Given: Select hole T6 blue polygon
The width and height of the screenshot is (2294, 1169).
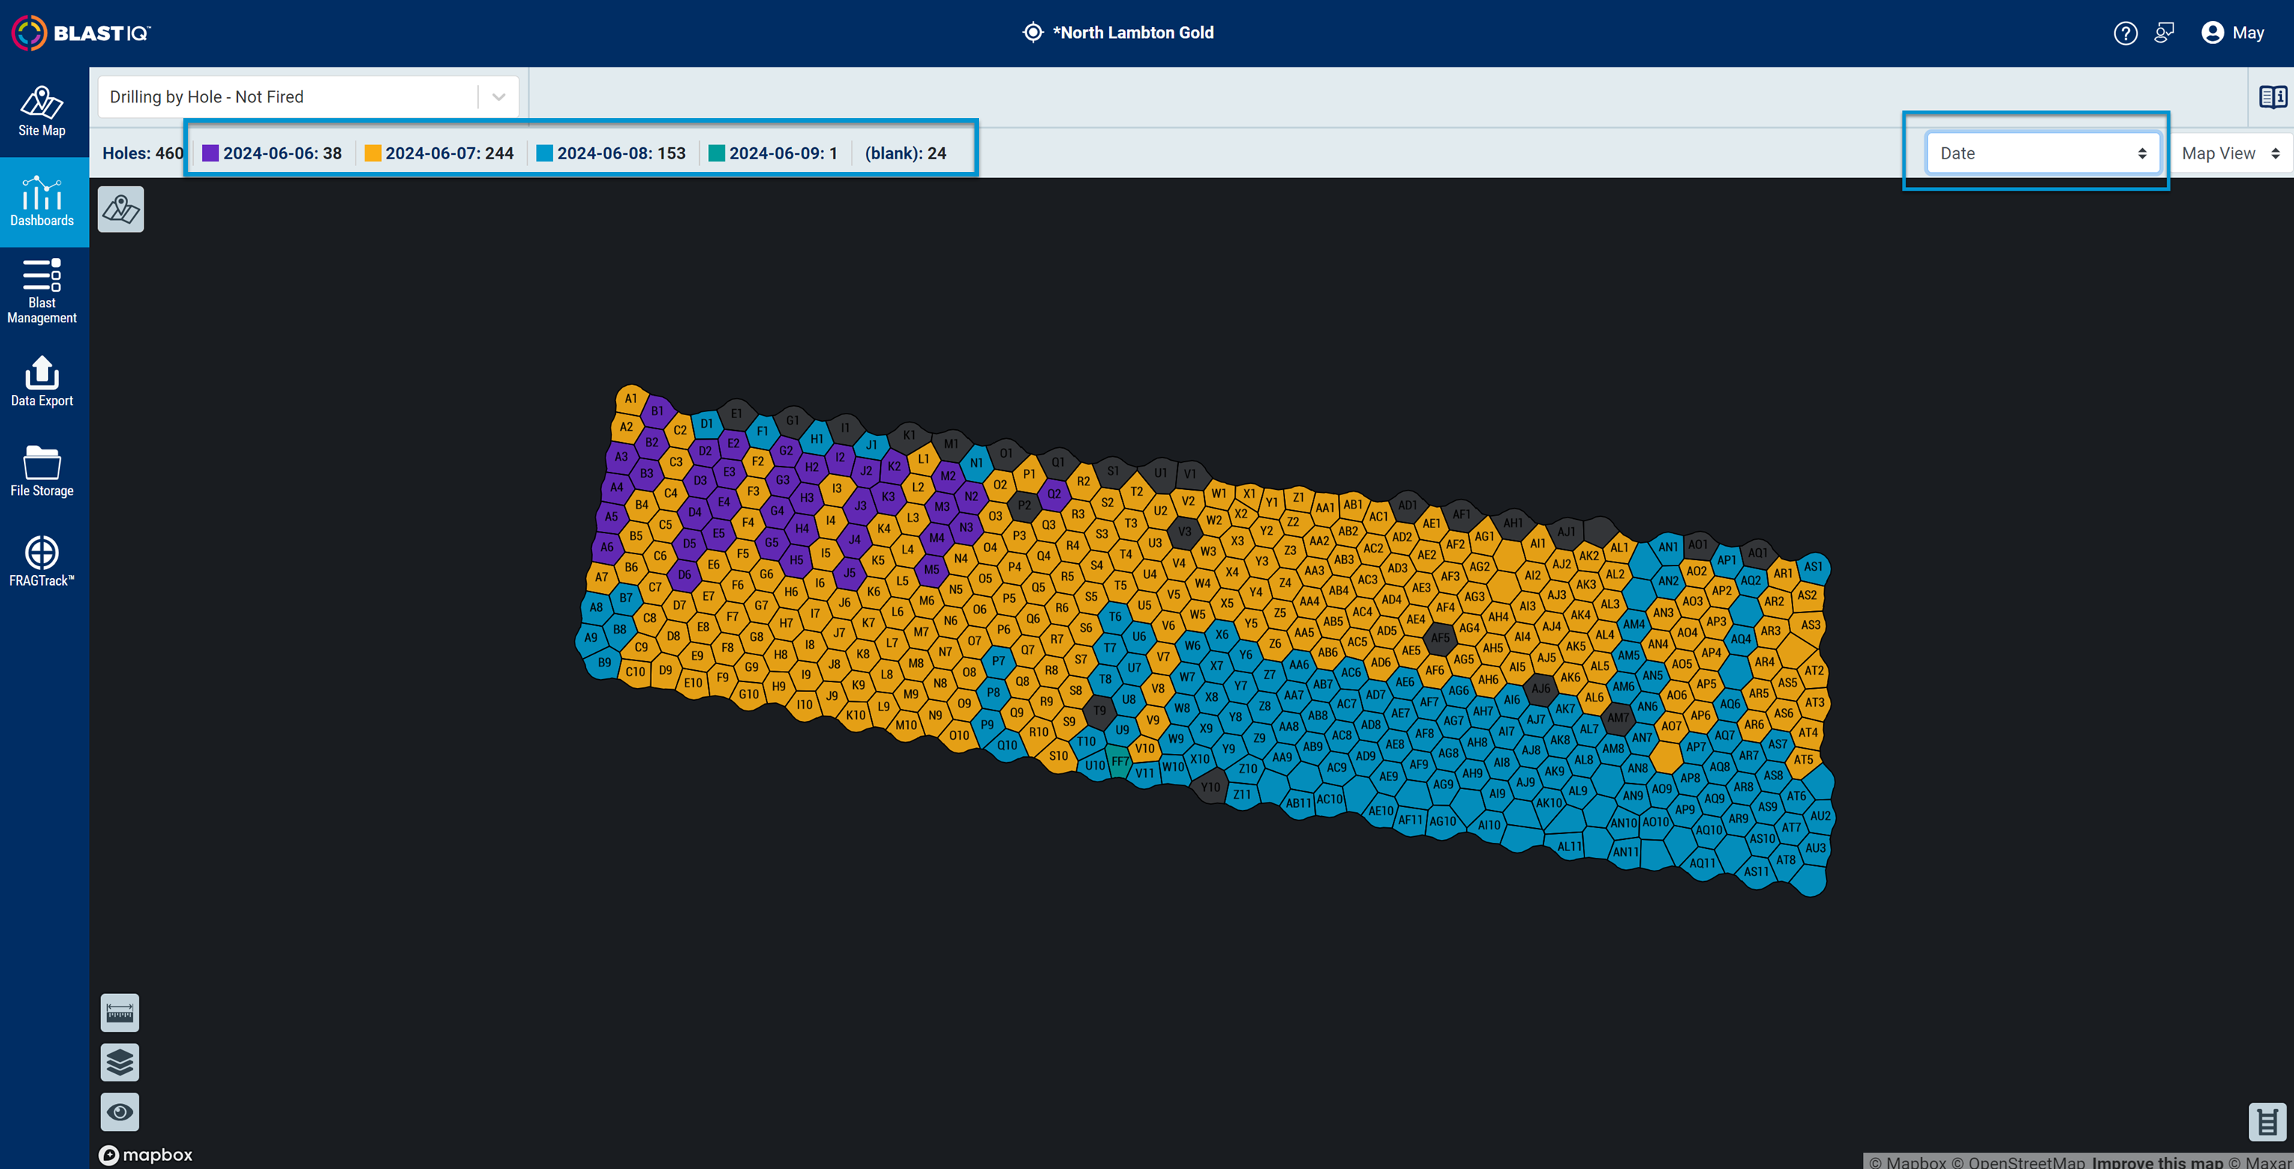Looking at the screenshot, I should pos(1115,616).
